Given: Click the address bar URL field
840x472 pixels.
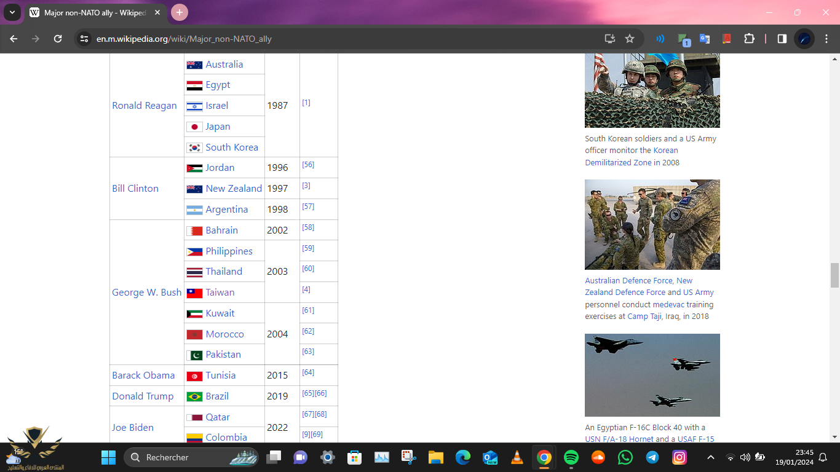Looking at the screenshot, I should coord(344,39).
